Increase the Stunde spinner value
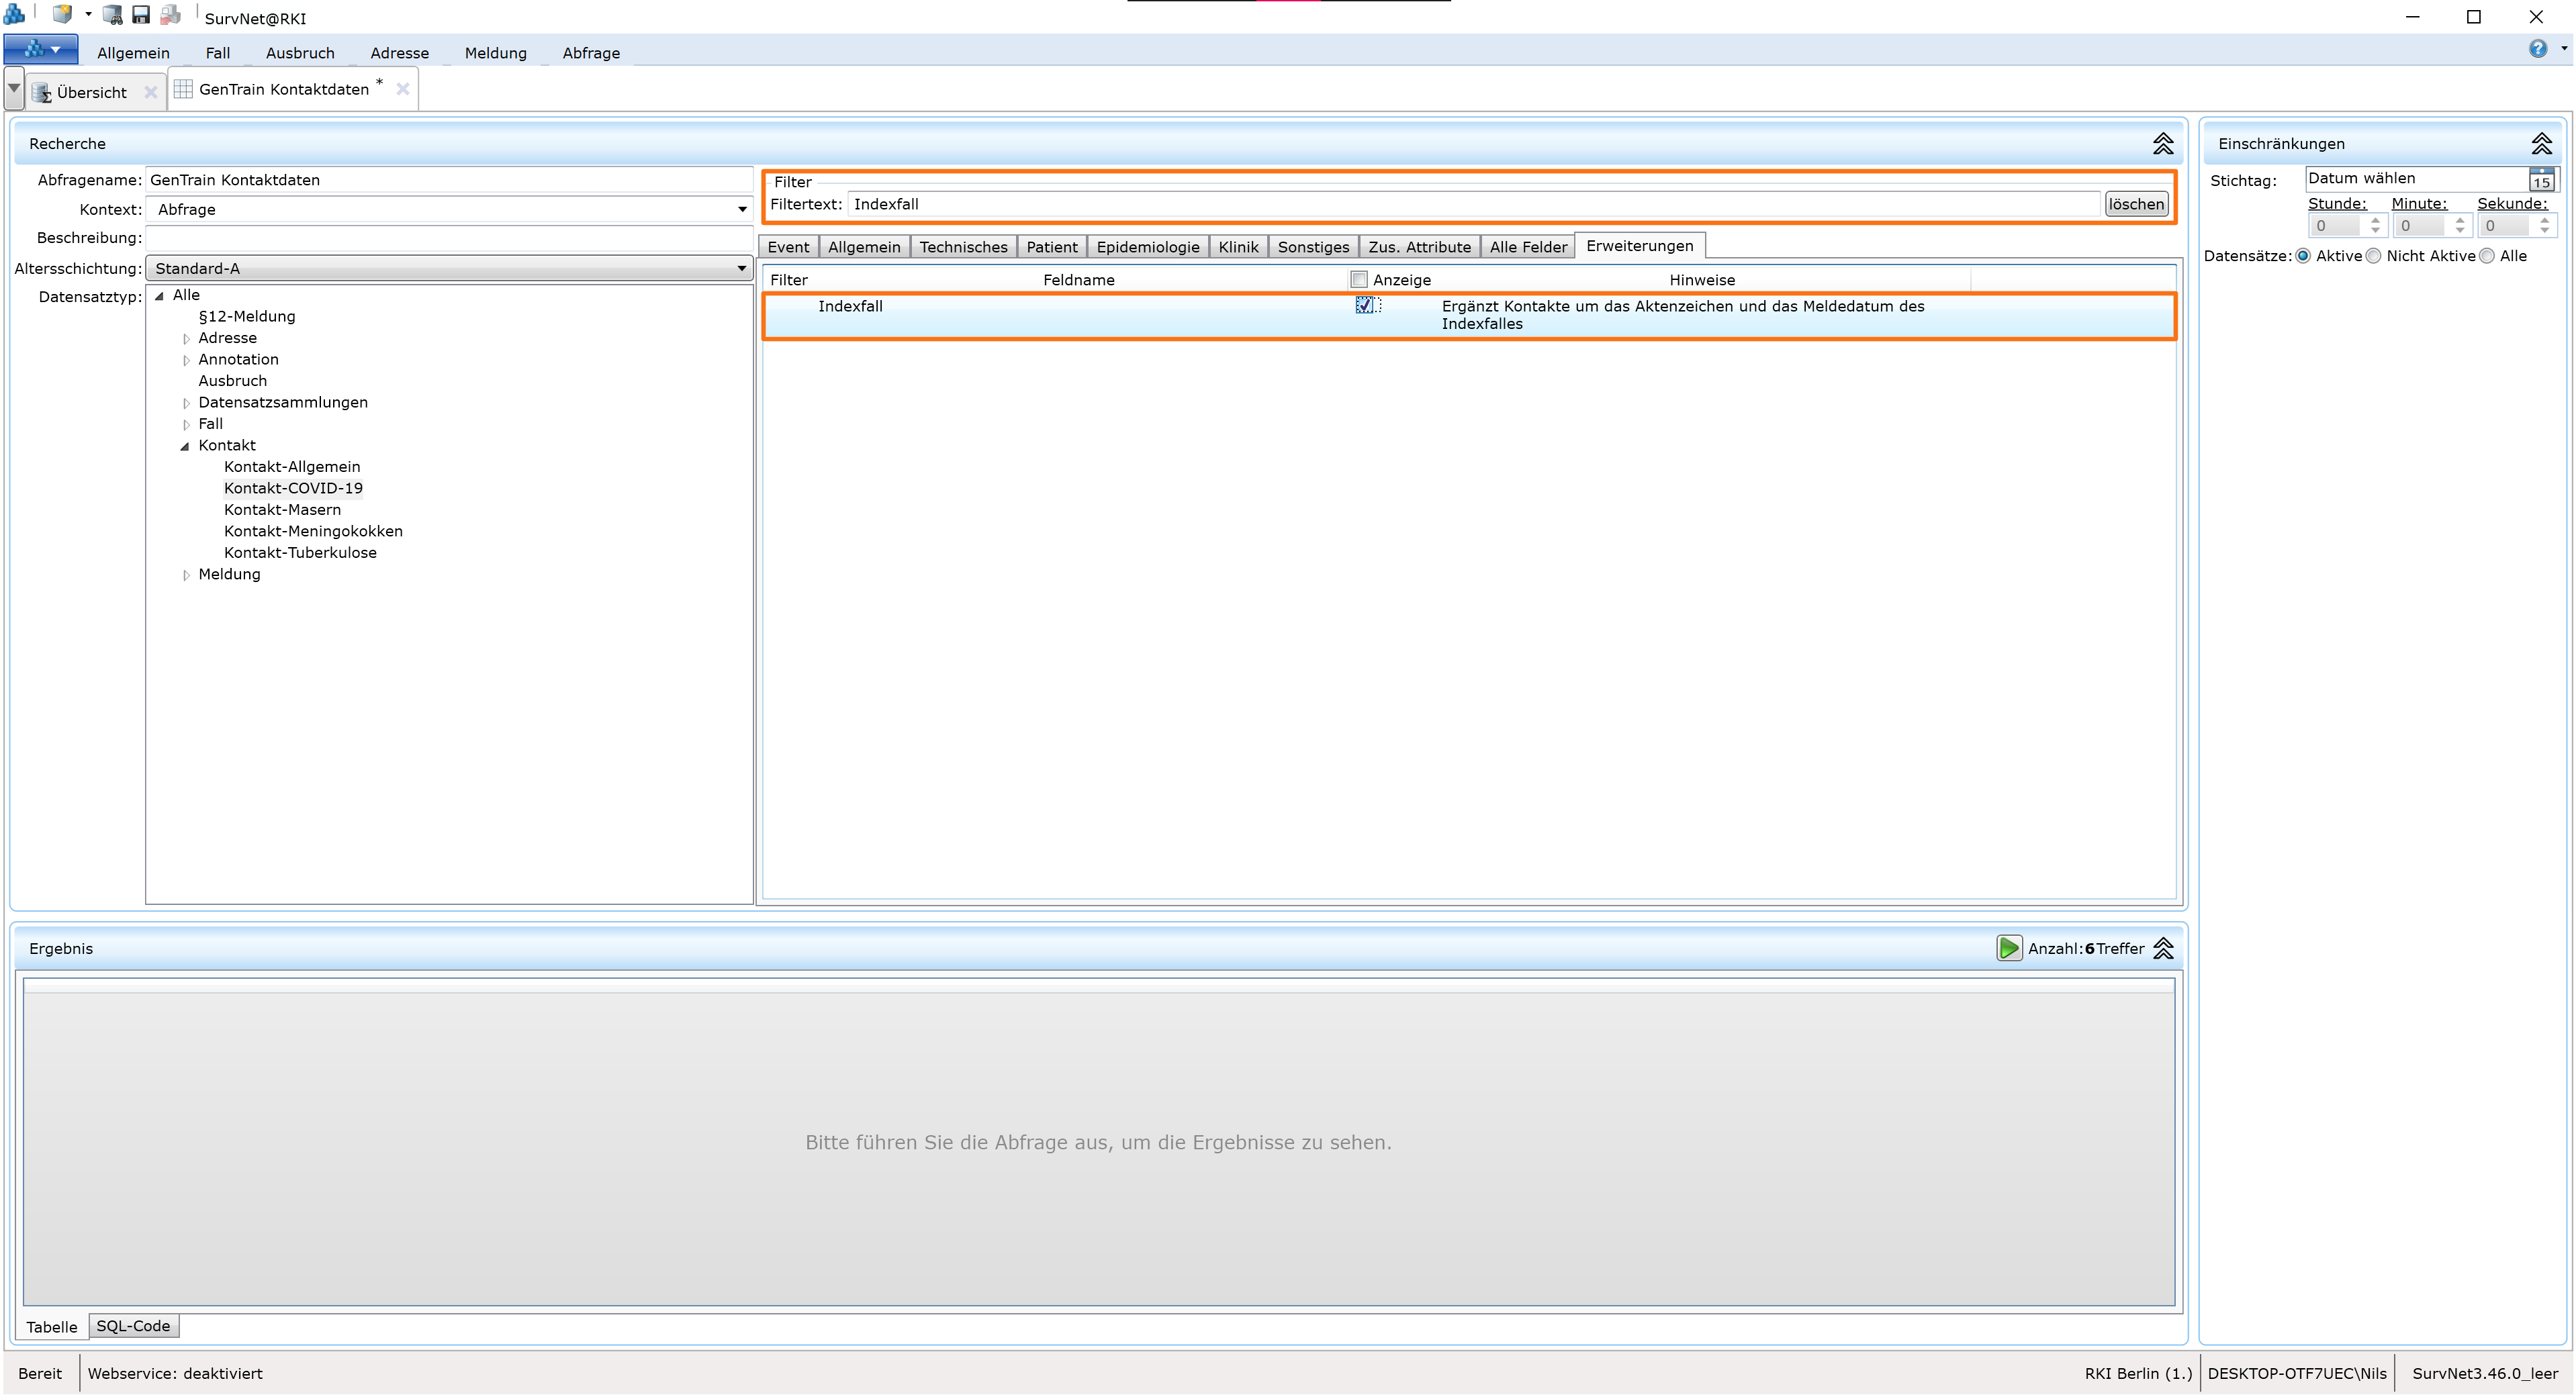Screen dimensions: 2576x1395 pos(2375,220)
